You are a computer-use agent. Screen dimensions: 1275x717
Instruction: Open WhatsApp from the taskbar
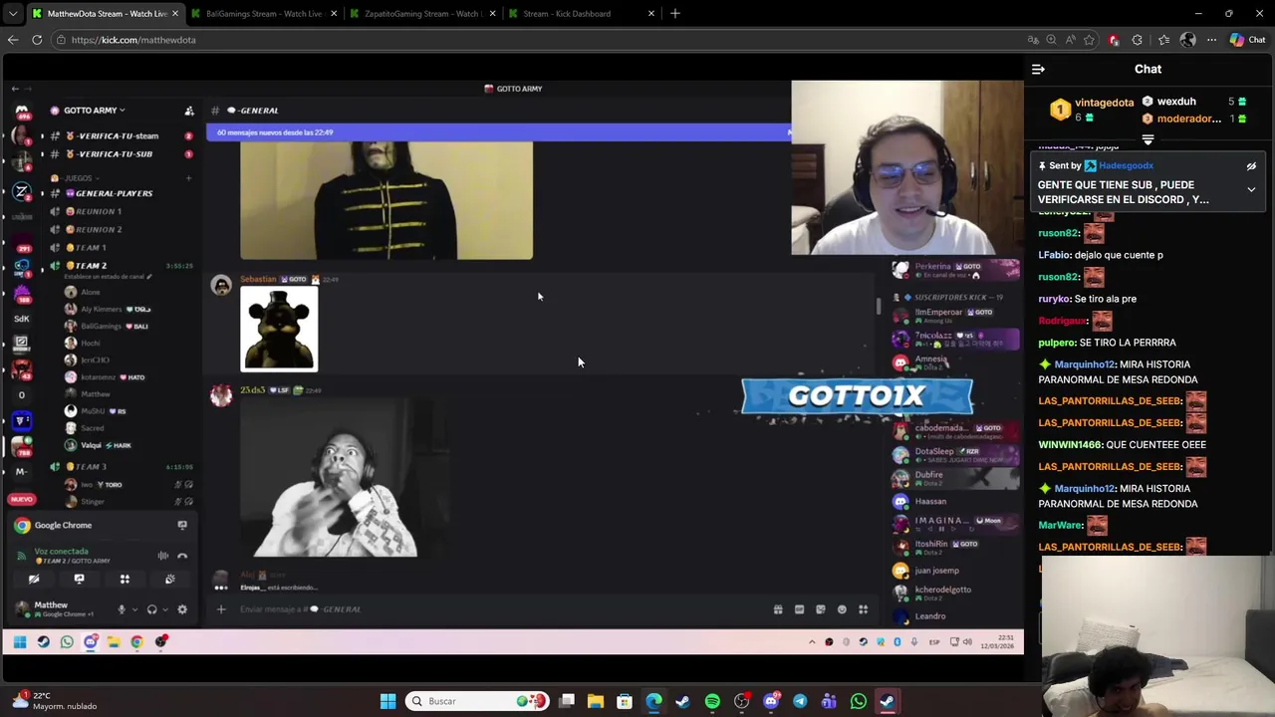[x=859, y=701]
